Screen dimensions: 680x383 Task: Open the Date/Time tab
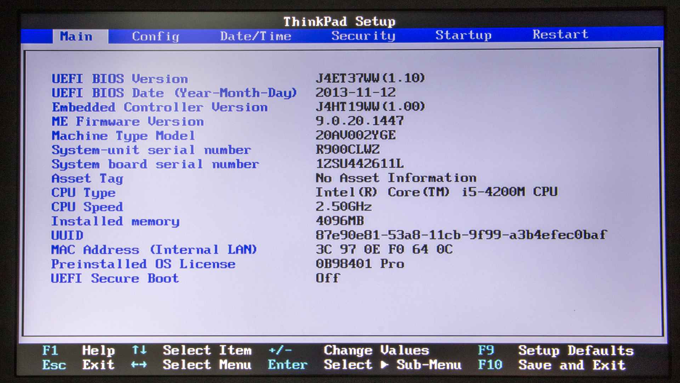coord(255,35)
